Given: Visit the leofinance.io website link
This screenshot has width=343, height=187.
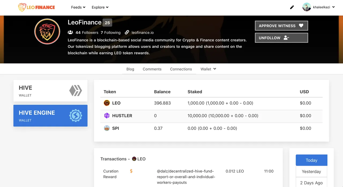Looking at the screenshot, I should [143, 32].
